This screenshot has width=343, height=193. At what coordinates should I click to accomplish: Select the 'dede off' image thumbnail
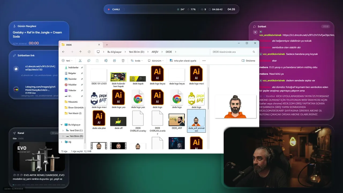(118, 121)
